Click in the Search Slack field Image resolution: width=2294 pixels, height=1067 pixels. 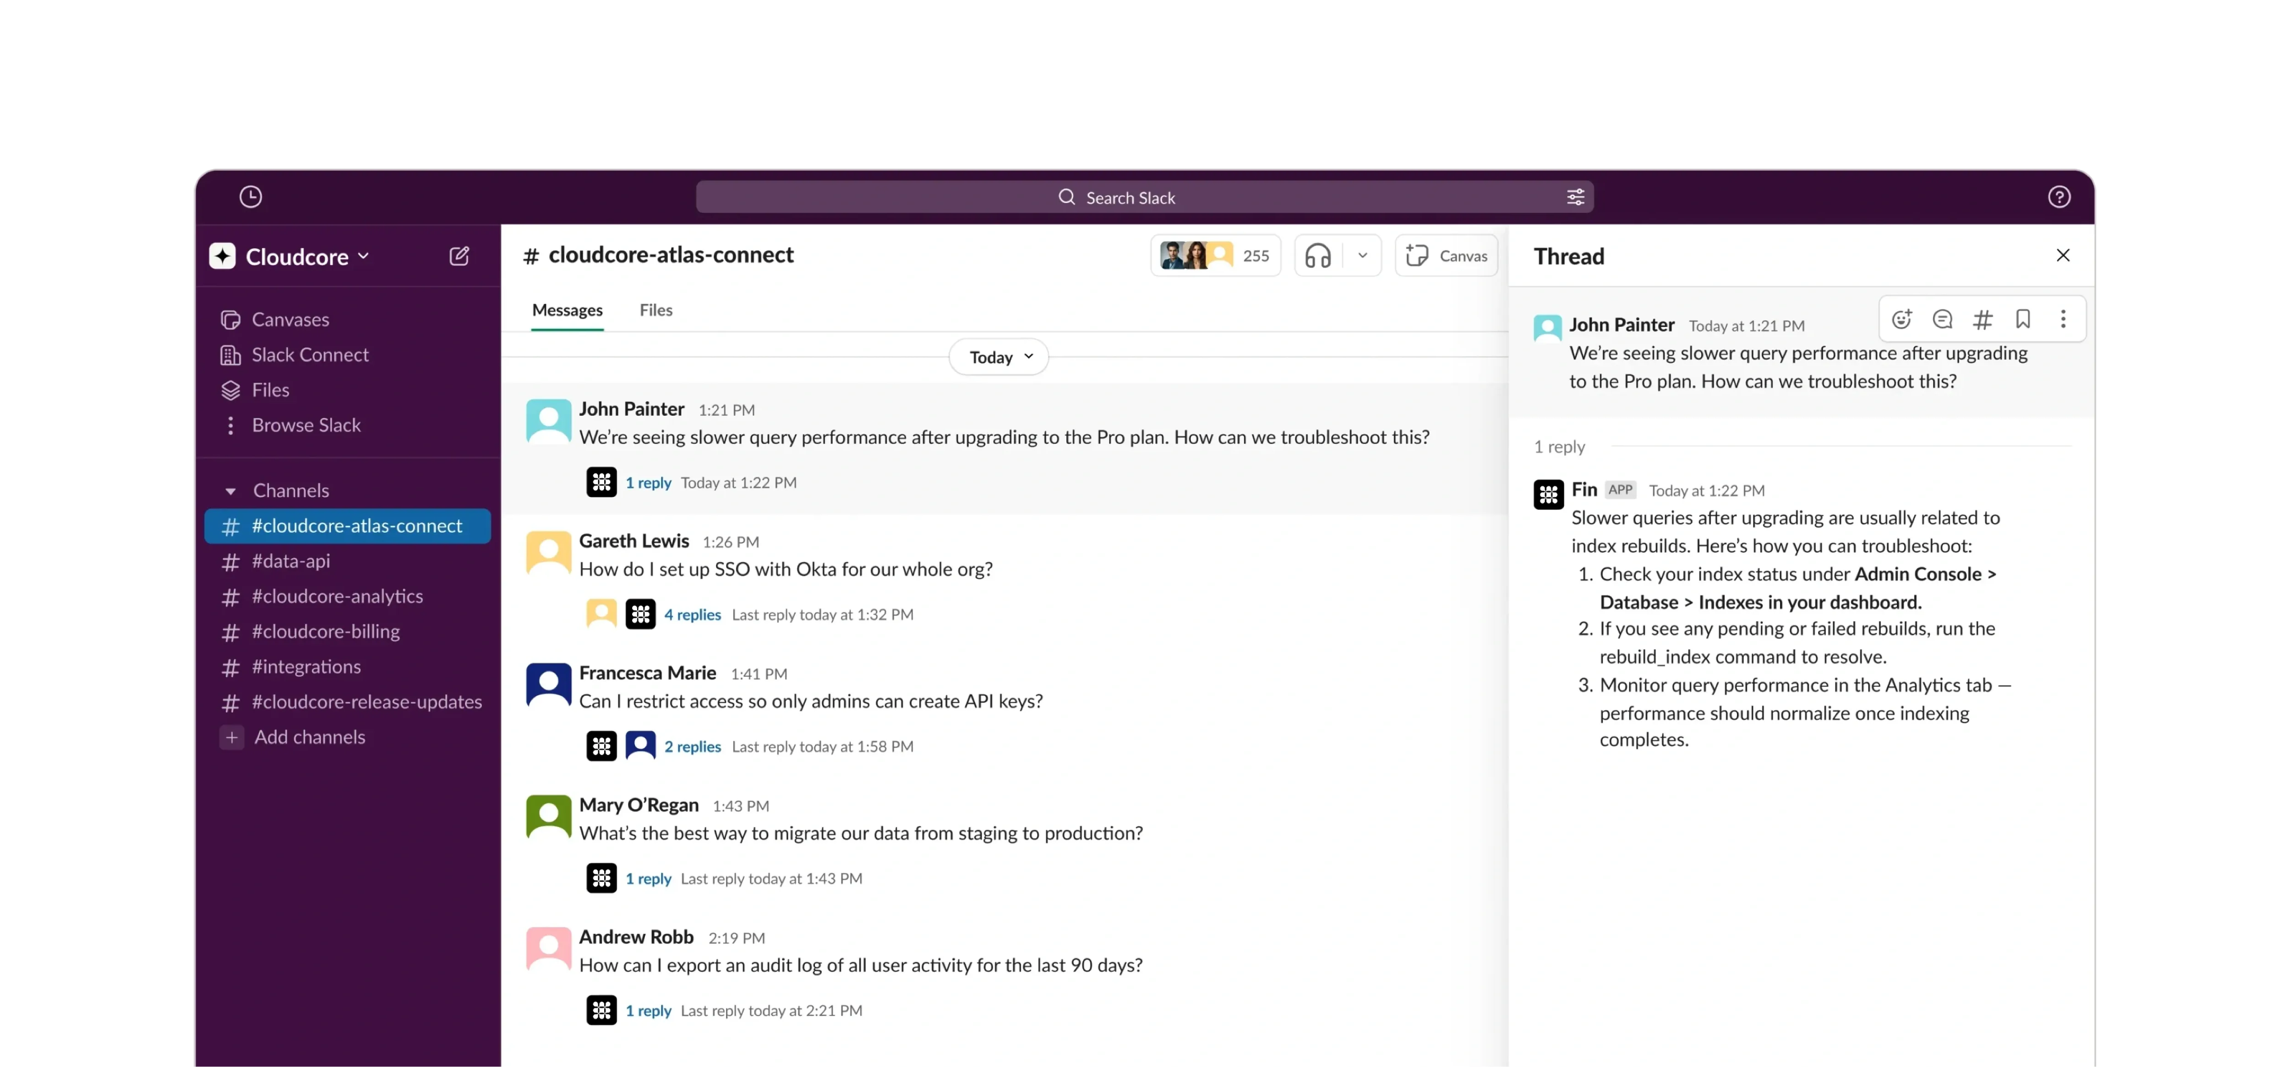click(x=1144, y=197)
